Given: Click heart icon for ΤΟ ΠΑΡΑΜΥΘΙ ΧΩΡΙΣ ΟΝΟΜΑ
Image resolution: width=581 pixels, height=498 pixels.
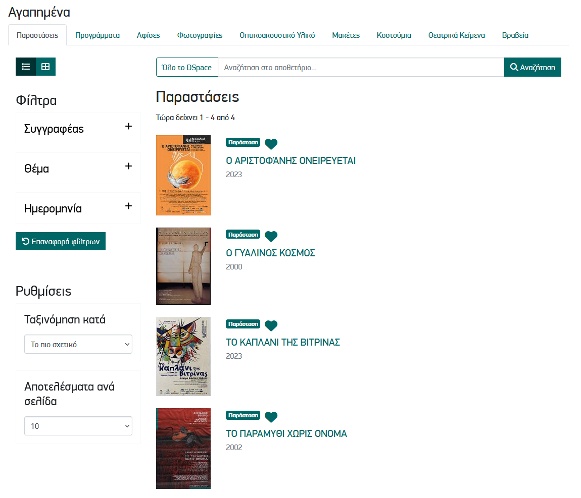Looking at the screenshot, I should click(271, 417).
